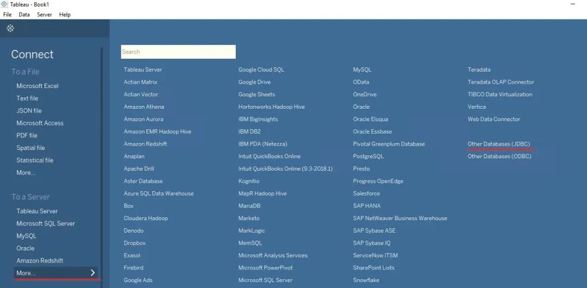587x288 pixels.
Task: Select PostgreSQL connector
Action: click(x=369, y=156)
